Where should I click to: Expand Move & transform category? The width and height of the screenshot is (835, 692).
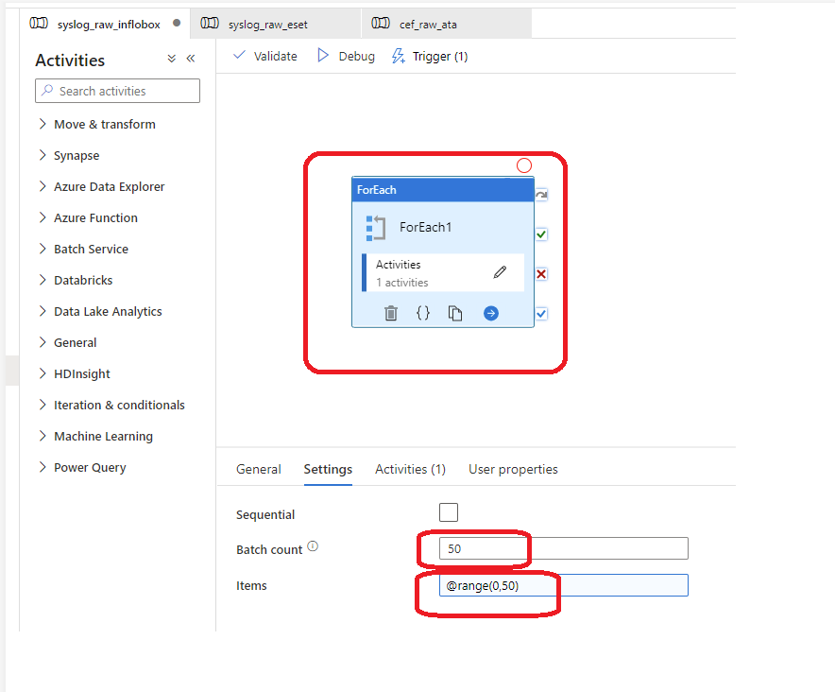(x=97, y=124)
